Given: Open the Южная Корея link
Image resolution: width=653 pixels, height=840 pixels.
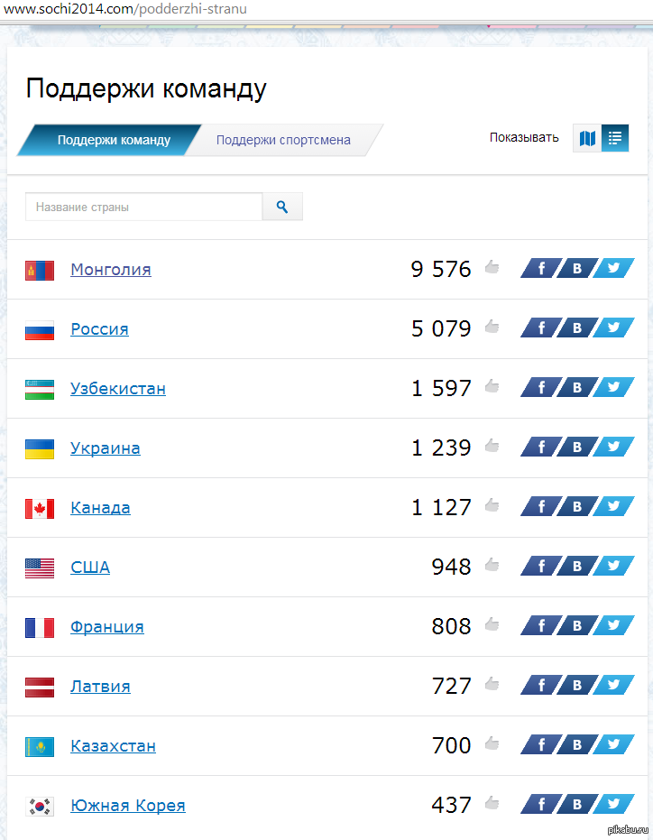Looking at the screenshot, I should [128, 805].
